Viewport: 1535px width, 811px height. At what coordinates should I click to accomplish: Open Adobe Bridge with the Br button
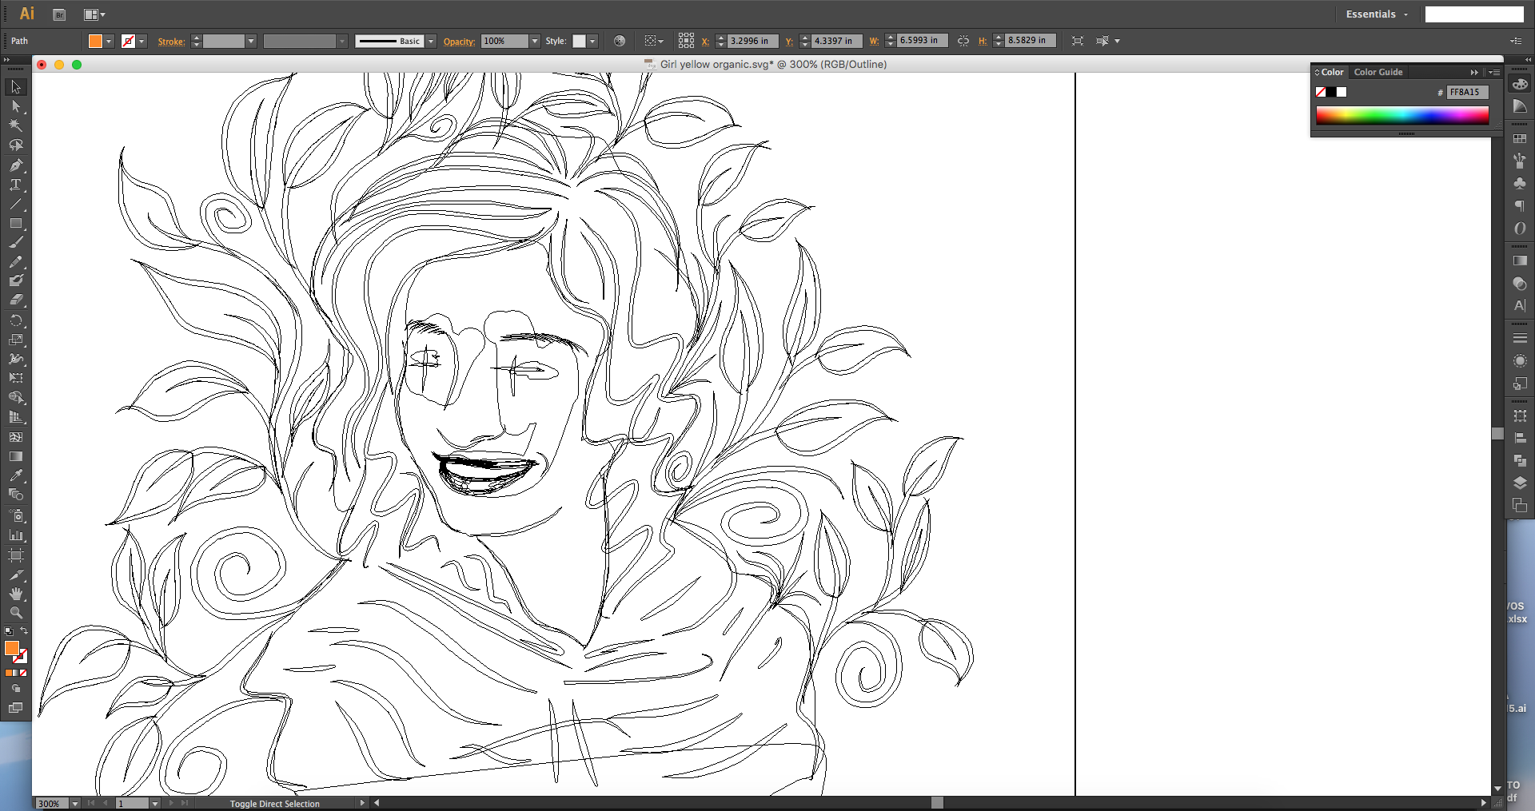(59, 14)
